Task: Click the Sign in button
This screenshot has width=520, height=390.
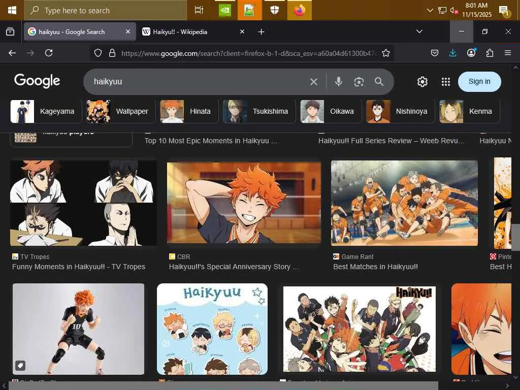Action: point(479,82)
